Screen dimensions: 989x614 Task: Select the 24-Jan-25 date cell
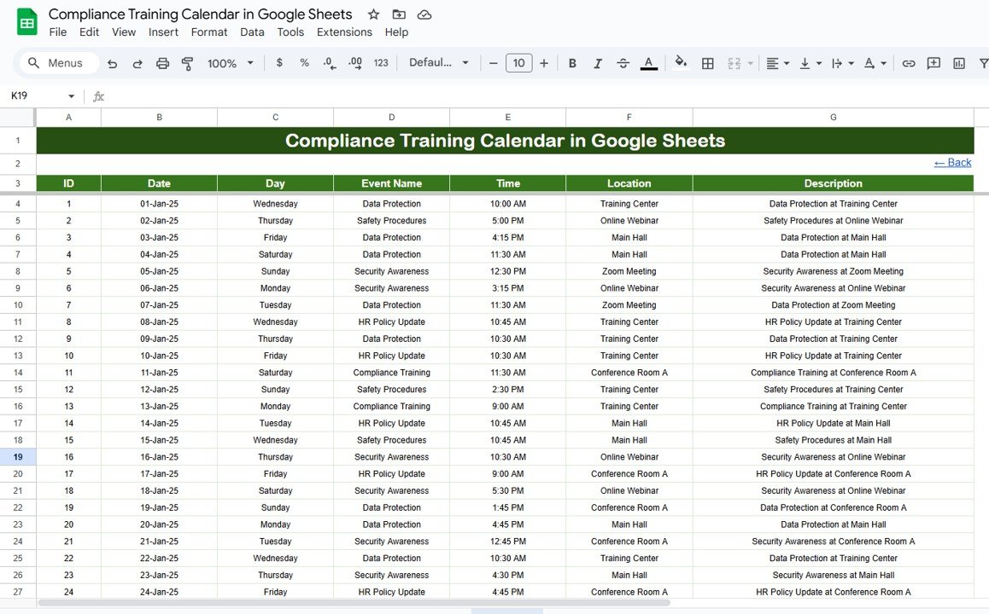coord(159,592)
